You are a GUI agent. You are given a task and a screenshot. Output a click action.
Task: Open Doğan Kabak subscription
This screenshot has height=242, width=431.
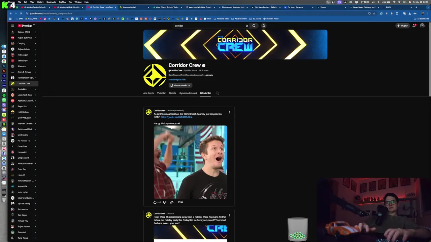(x=24, y=49)
